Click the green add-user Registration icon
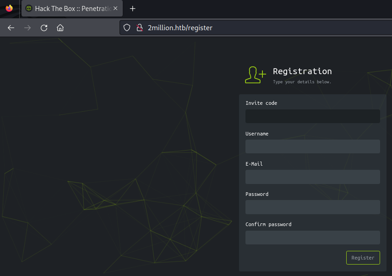The width and height of the screenshot is (392, 276). [x=255, y=75]
